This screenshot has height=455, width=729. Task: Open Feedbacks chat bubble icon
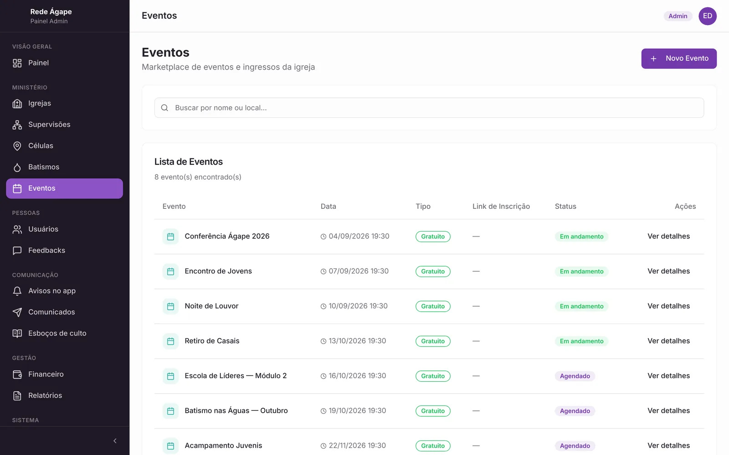[x=17, y=251]
